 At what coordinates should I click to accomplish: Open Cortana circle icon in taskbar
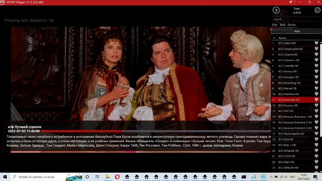point(87,177)
